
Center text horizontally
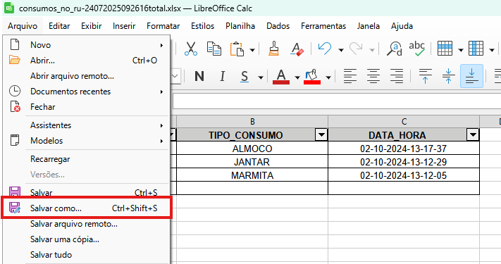pyautogui.click(x=373, y=76)
